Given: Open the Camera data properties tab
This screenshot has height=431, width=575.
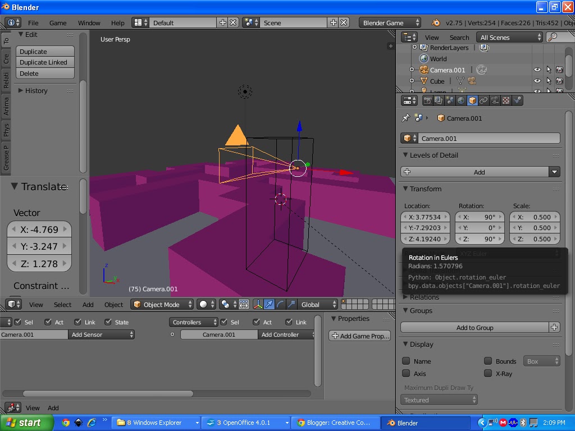Looking at the screenshot, I should click(495, 100).
